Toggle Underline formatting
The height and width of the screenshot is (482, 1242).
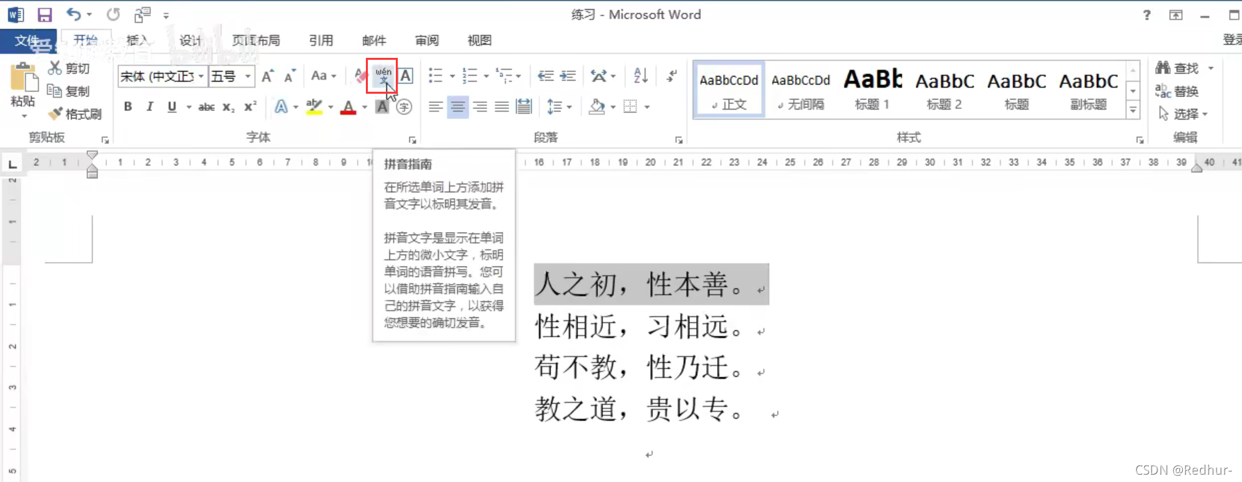172,106
